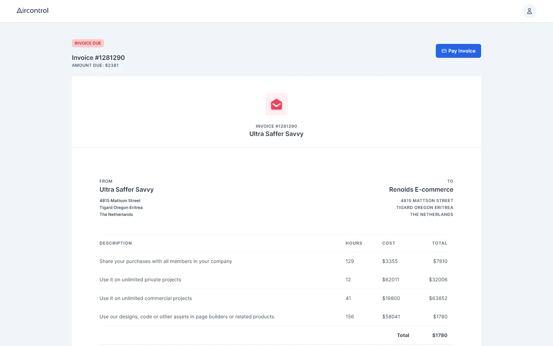
Task: Click recipient address THE NETHERLANDS
Action: pyautogui.click(x=432, y=215)
